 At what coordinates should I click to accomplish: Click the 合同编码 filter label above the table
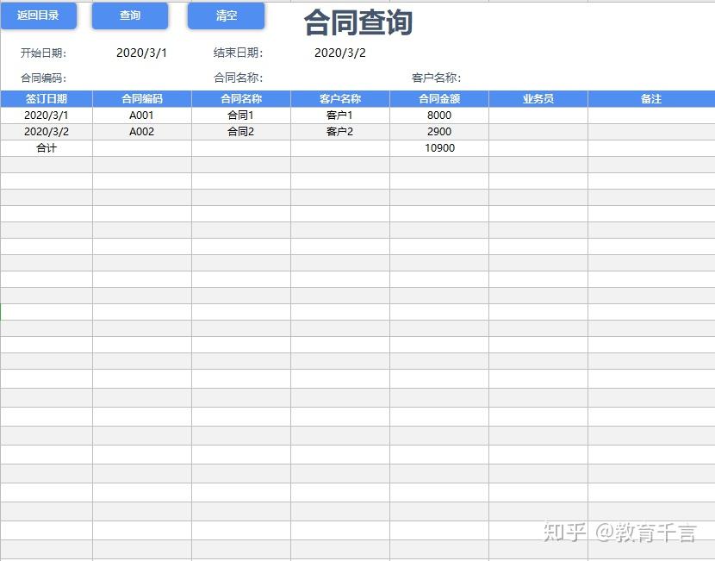[43, 78]
